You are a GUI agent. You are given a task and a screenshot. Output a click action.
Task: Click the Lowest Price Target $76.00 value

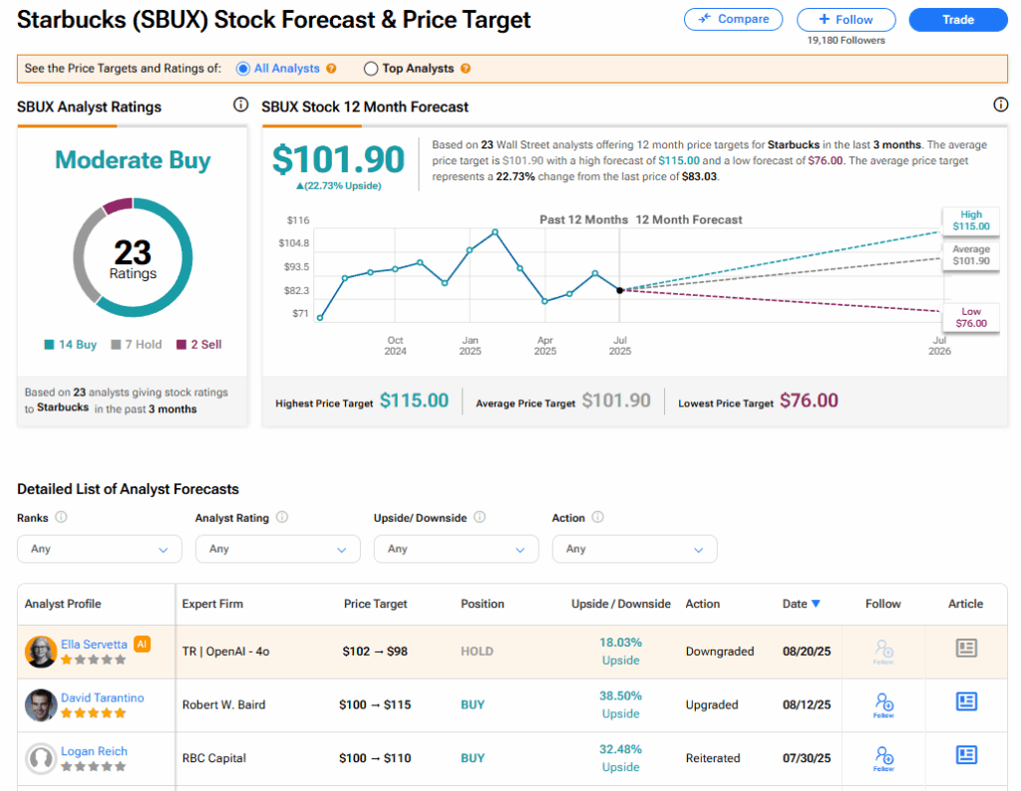809,400
